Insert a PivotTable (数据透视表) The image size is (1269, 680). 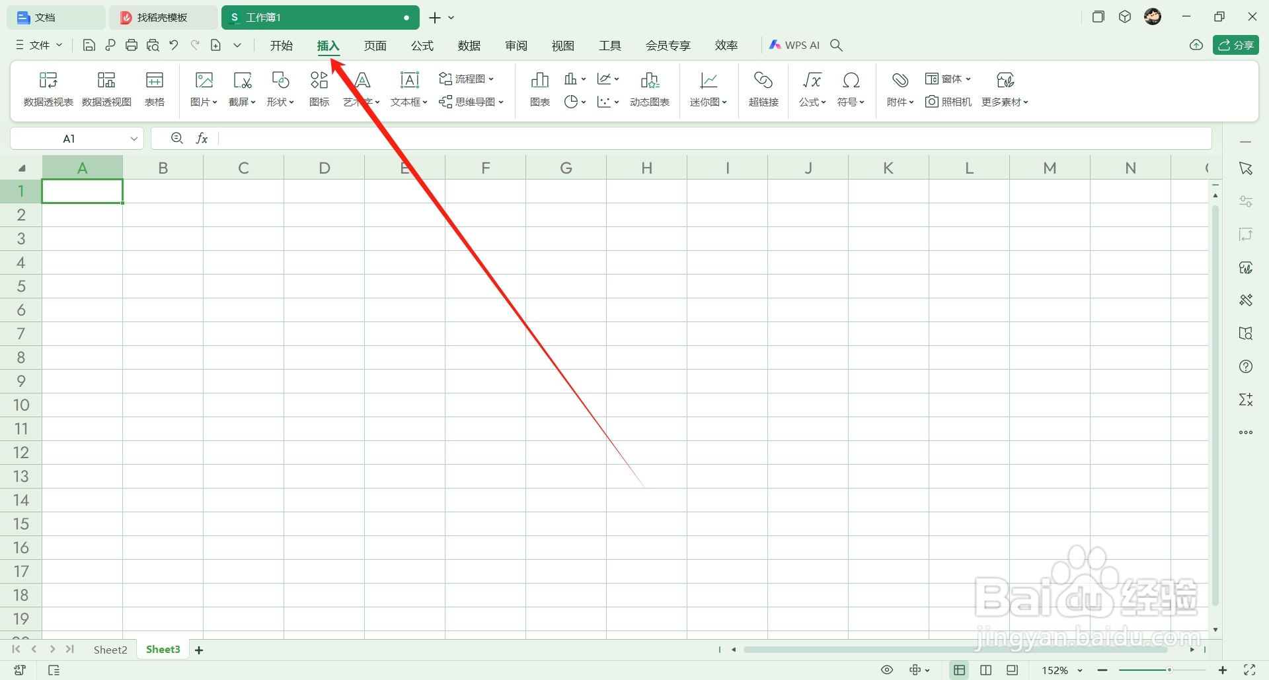(48, 89)
